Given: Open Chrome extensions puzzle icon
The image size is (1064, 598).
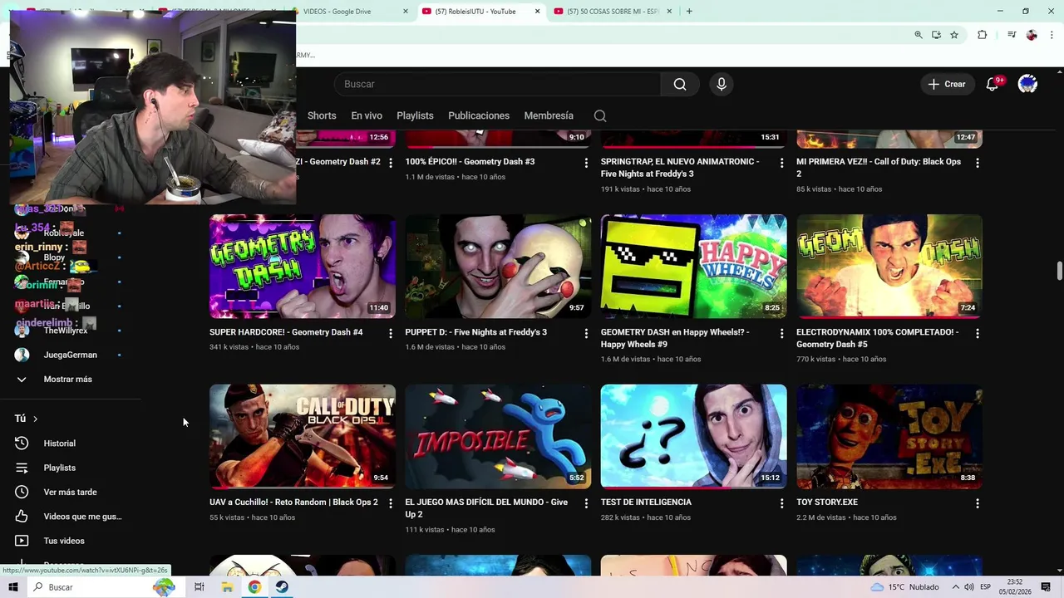Looking at the screenshot, I should [983, 35].
